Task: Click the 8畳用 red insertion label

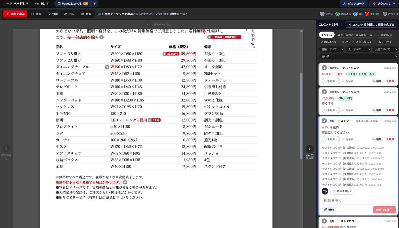Action: (x=156, y=120)
